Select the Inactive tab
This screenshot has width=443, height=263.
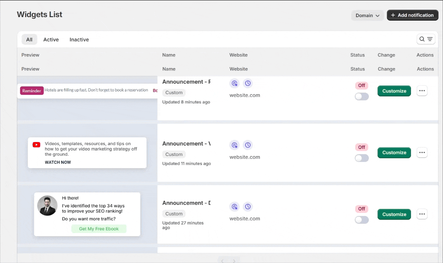79,40
